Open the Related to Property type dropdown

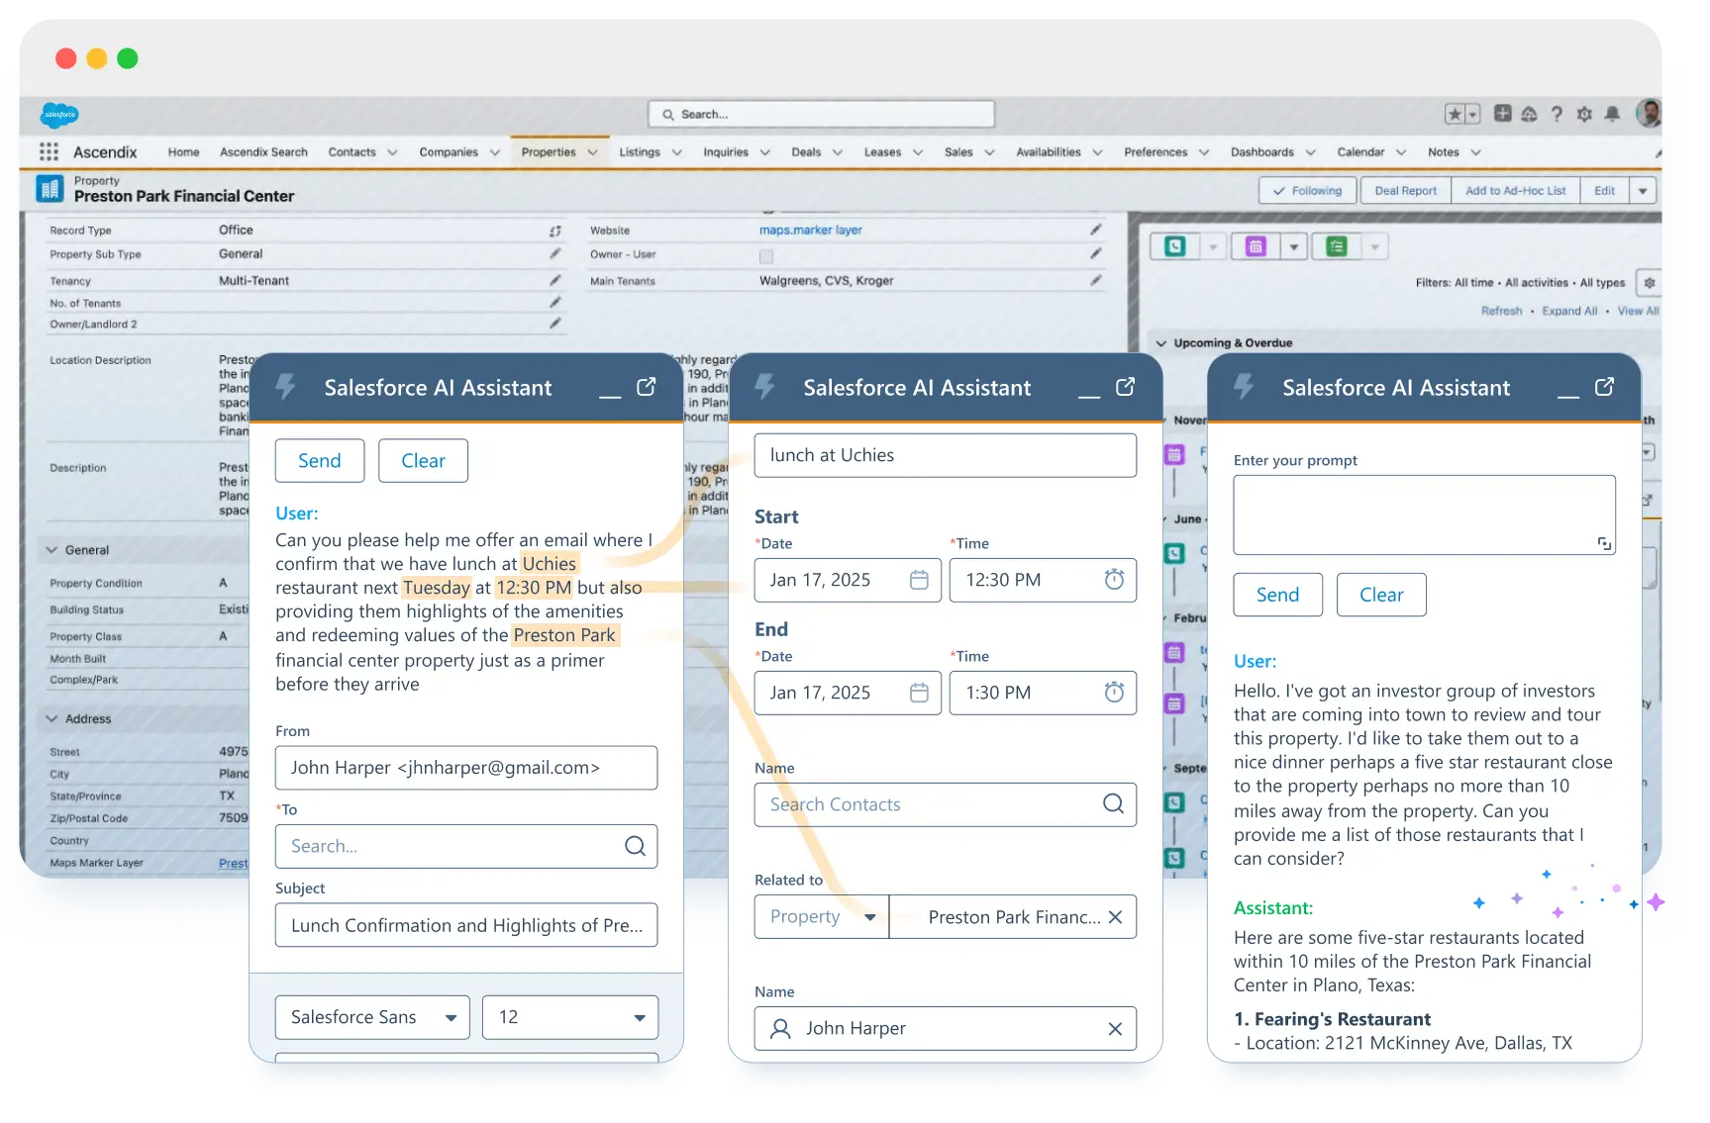[x=822, y=917]
